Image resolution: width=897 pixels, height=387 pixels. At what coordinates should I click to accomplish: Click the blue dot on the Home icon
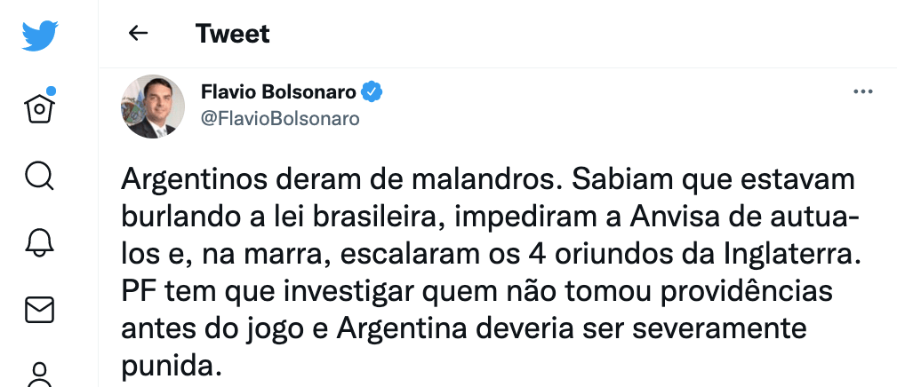(51, 91)
